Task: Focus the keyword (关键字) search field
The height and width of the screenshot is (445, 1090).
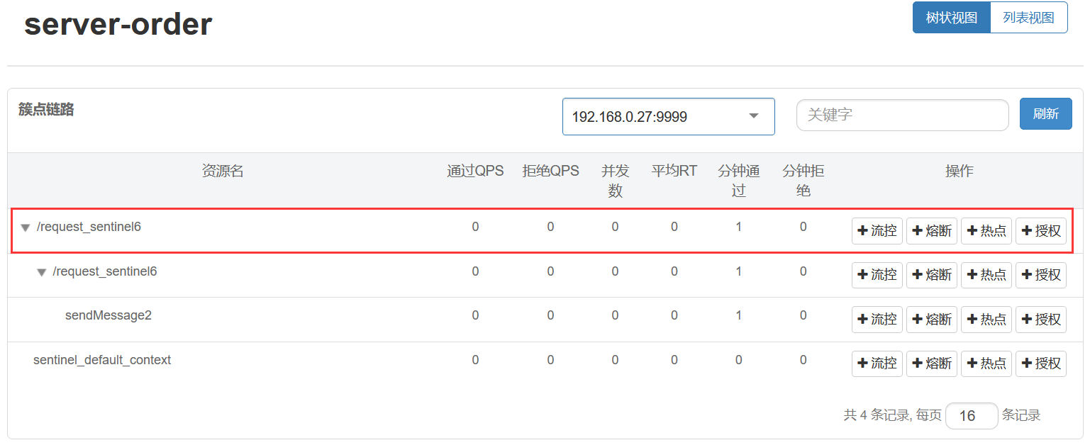Action: click(902, 115)
